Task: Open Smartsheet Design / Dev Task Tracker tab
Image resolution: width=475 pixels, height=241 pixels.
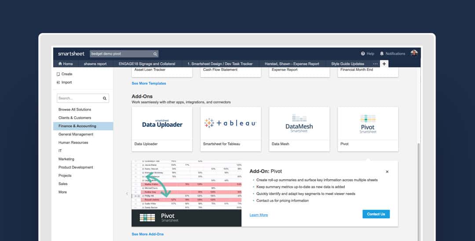Action: coord(220,64)
